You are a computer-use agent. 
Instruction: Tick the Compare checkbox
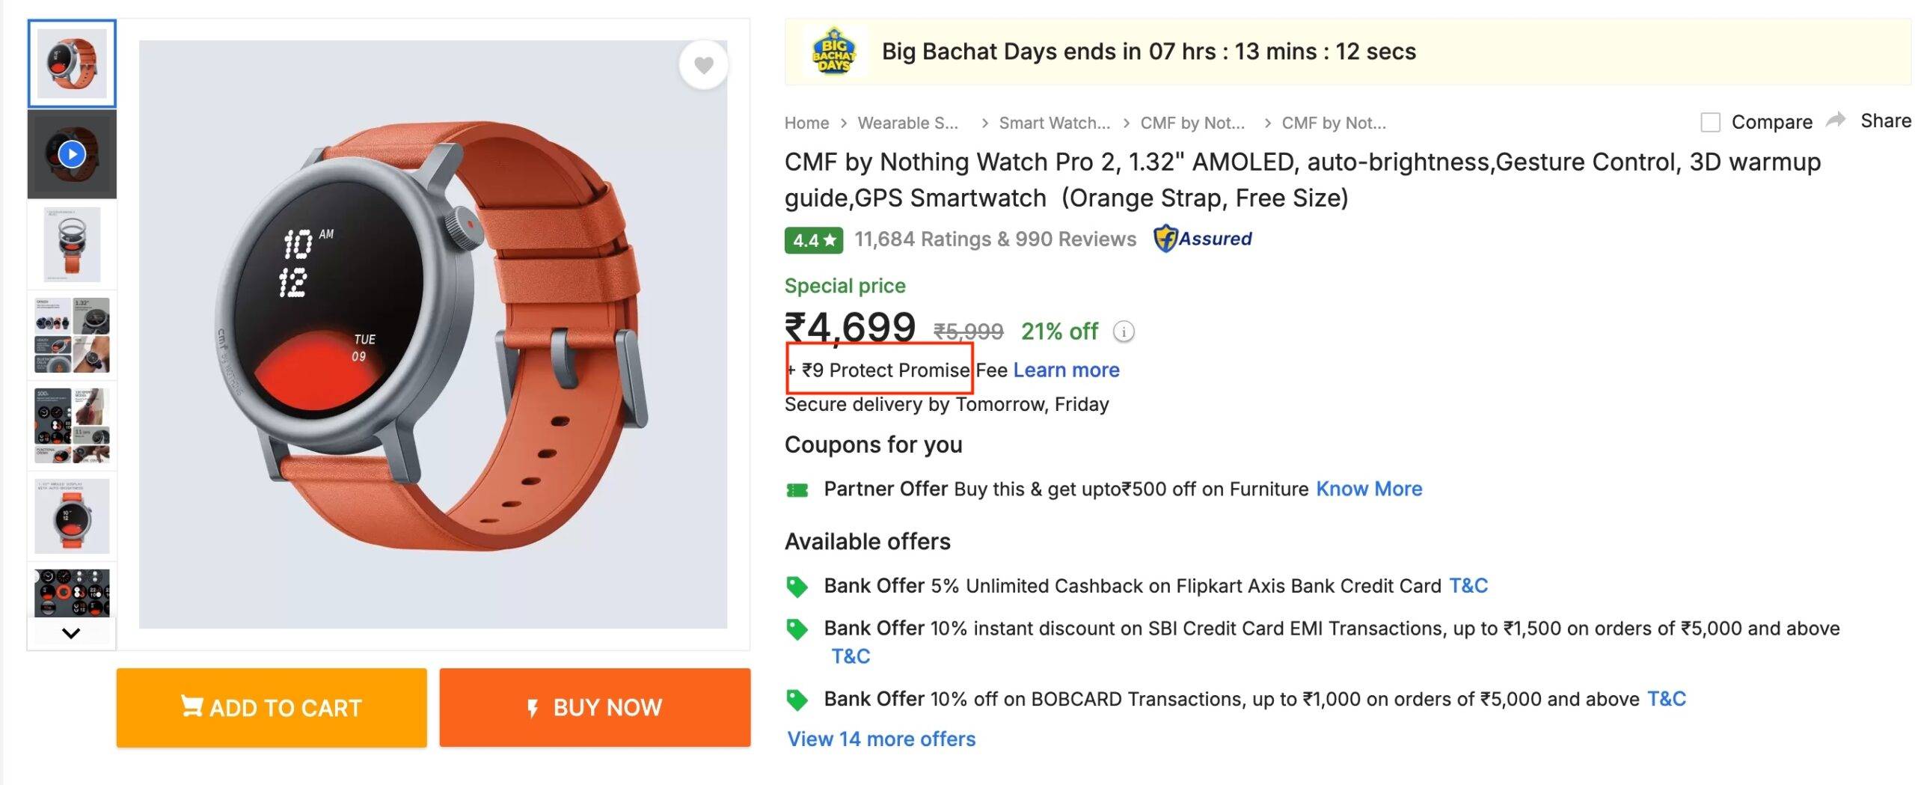1710,122
